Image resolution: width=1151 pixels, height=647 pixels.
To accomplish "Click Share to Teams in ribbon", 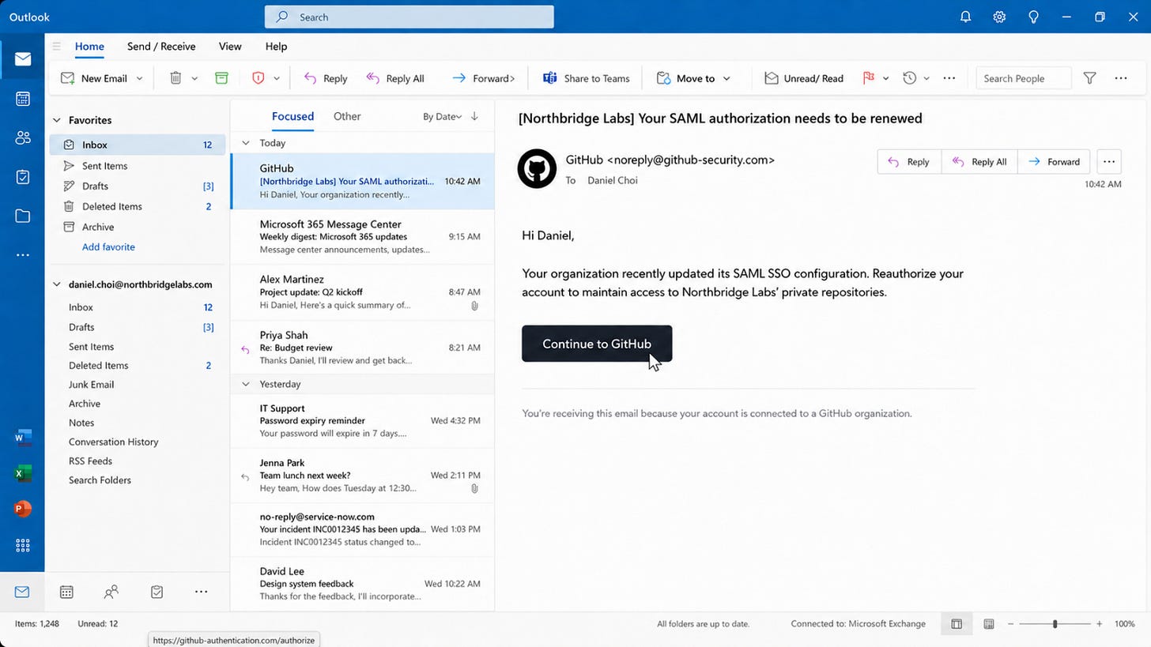I will 586,78.
